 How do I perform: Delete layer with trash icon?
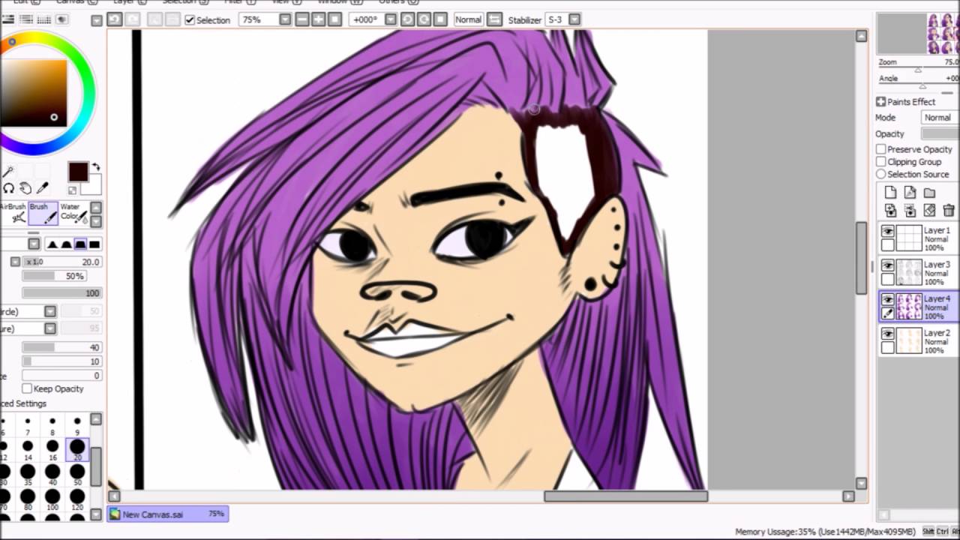click(949, 211)
